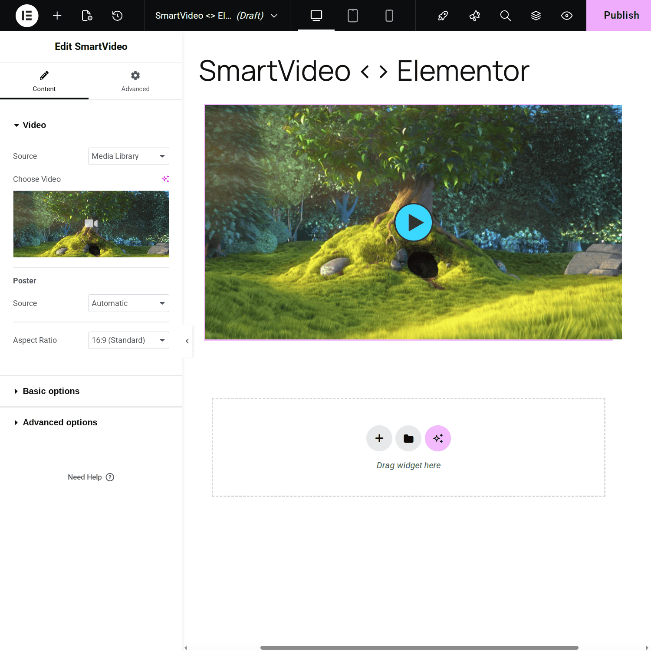This screenshot has width=651, height=651.
Task: Open the video Source dropdown
Action: click(x=128, y=156)
